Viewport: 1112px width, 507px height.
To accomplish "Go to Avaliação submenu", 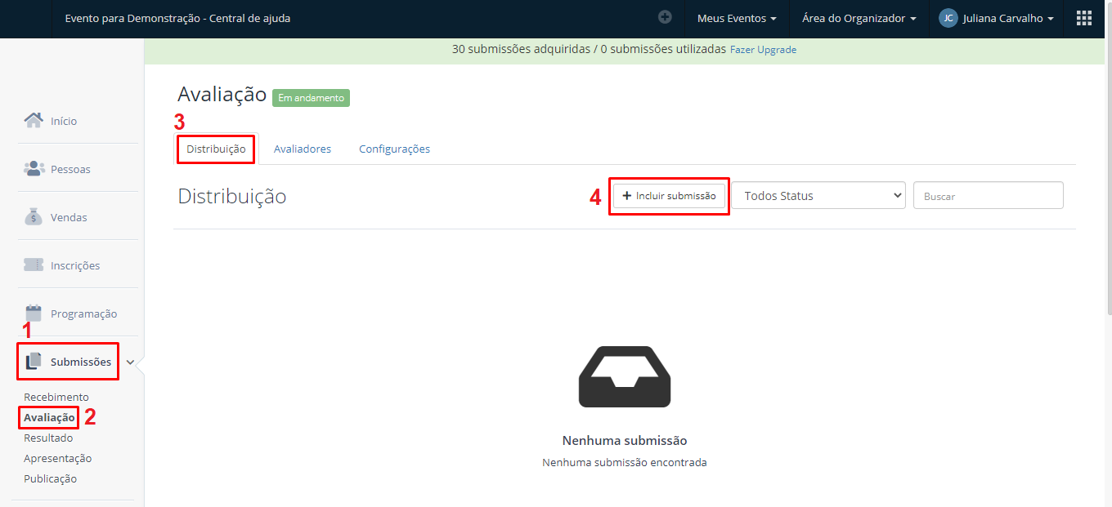I will pyautogui.click(x=49, y=417).
